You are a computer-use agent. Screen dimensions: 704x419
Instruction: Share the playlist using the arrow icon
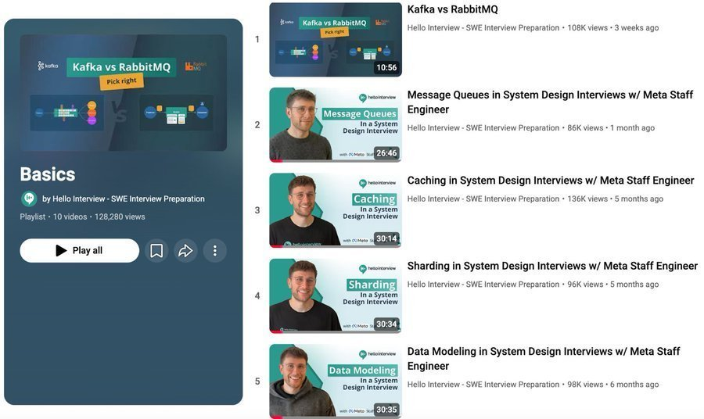185,251
